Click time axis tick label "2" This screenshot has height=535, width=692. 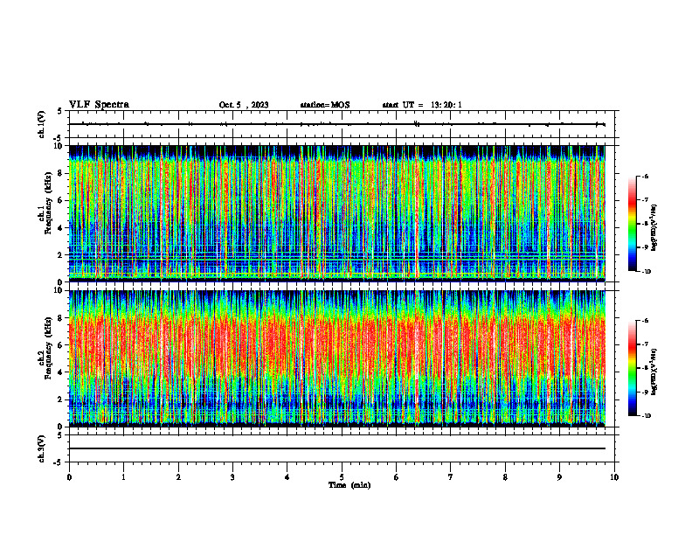[178, 477]
